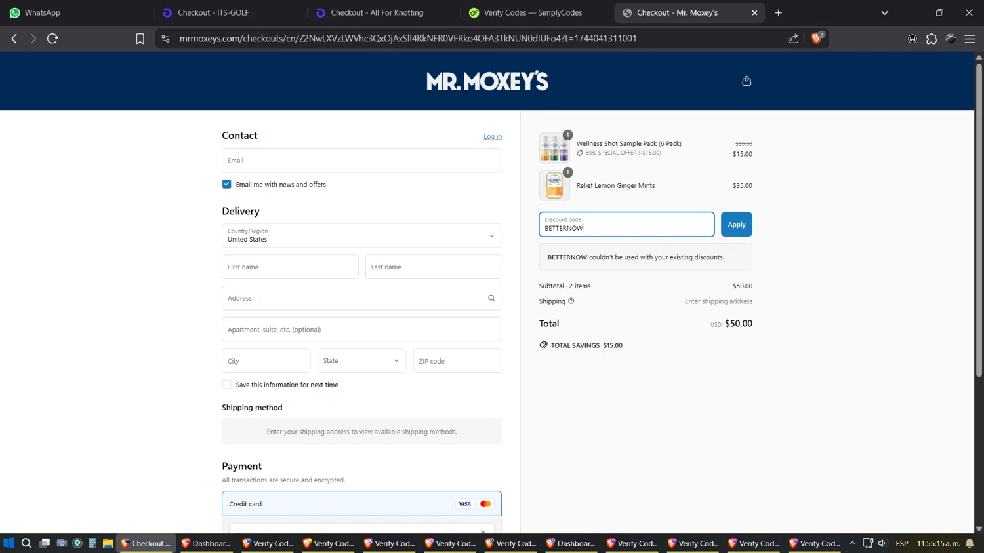Click the volume speaker tray icon
This screenshot has width=984, height=553.
tap(882, 543)
